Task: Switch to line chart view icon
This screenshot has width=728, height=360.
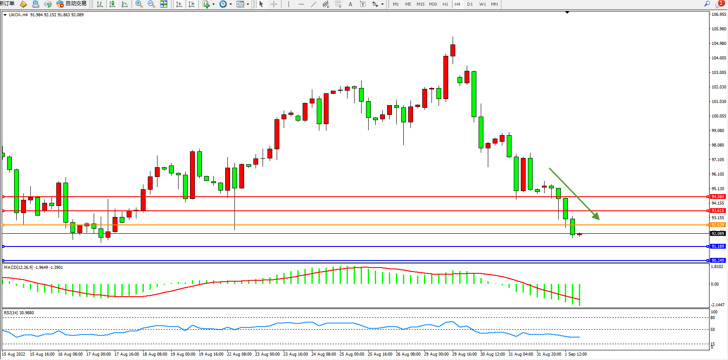Action: click(x=124, y=4)
